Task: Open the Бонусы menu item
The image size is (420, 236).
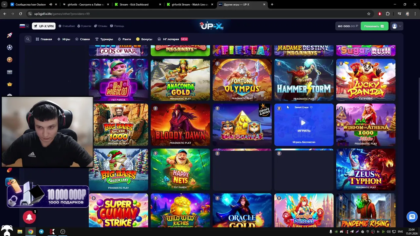Action: pos(144,39)
